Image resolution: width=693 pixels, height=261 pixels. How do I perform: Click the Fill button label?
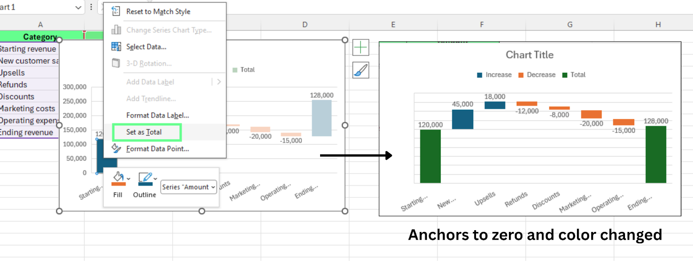[118, 195]
